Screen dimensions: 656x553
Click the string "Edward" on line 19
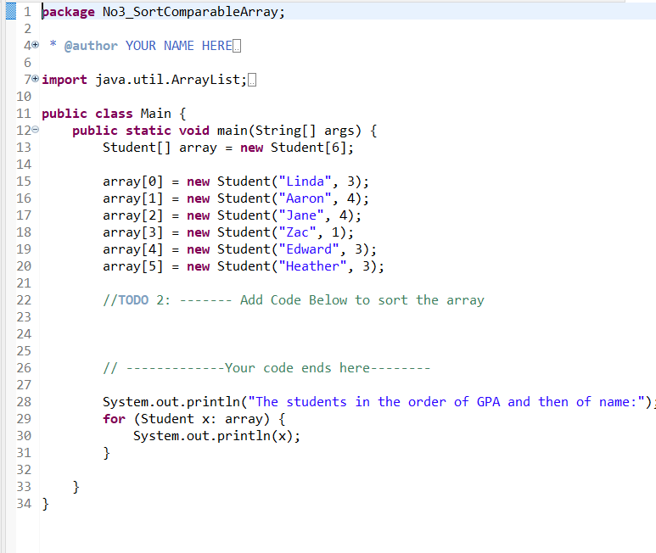pos(308,249)
